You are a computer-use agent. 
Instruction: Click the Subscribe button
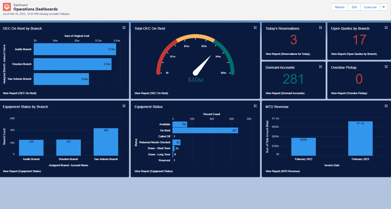click(370, 7)
